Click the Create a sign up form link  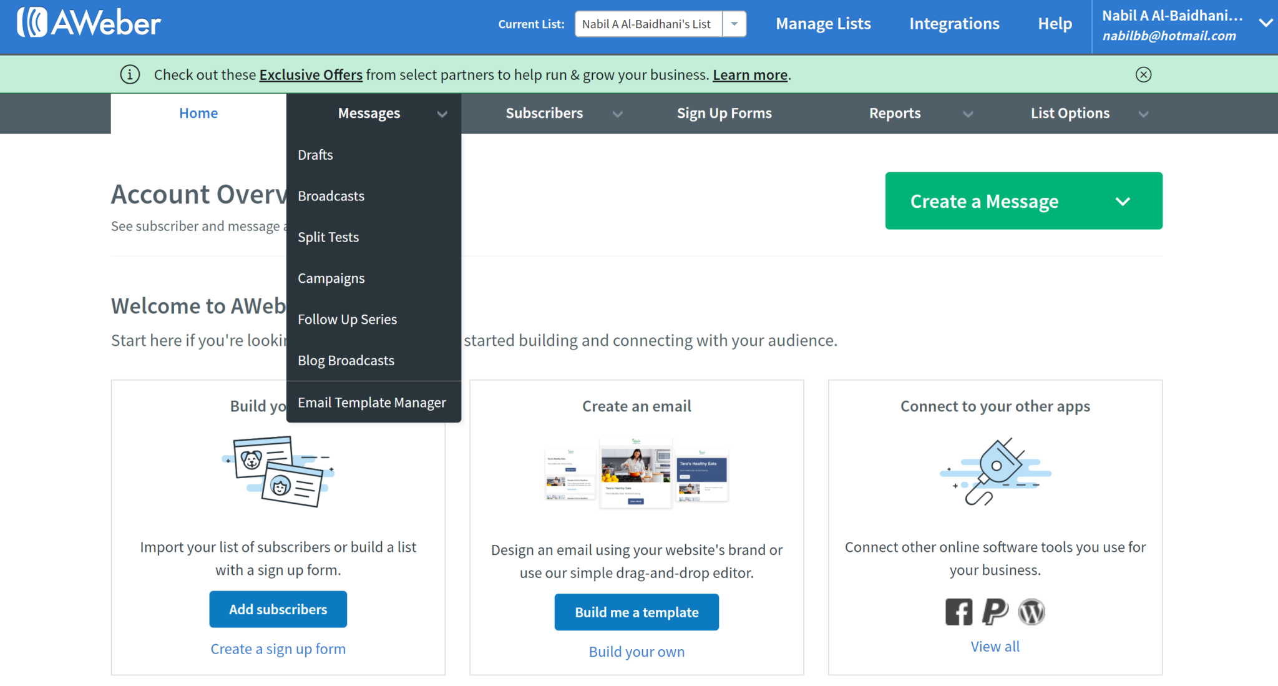[278, 649]
